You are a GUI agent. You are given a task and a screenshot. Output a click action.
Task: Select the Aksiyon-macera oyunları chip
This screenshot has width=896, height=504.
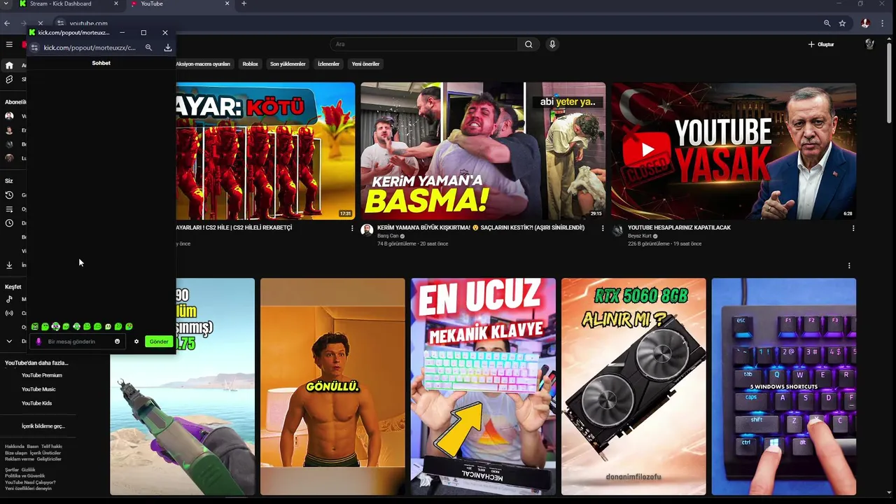(204, 64)
